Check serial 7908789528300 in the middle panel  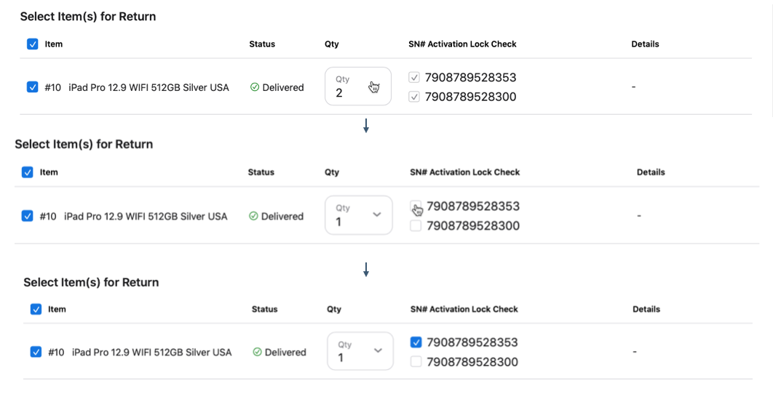[x=416, y=226]
